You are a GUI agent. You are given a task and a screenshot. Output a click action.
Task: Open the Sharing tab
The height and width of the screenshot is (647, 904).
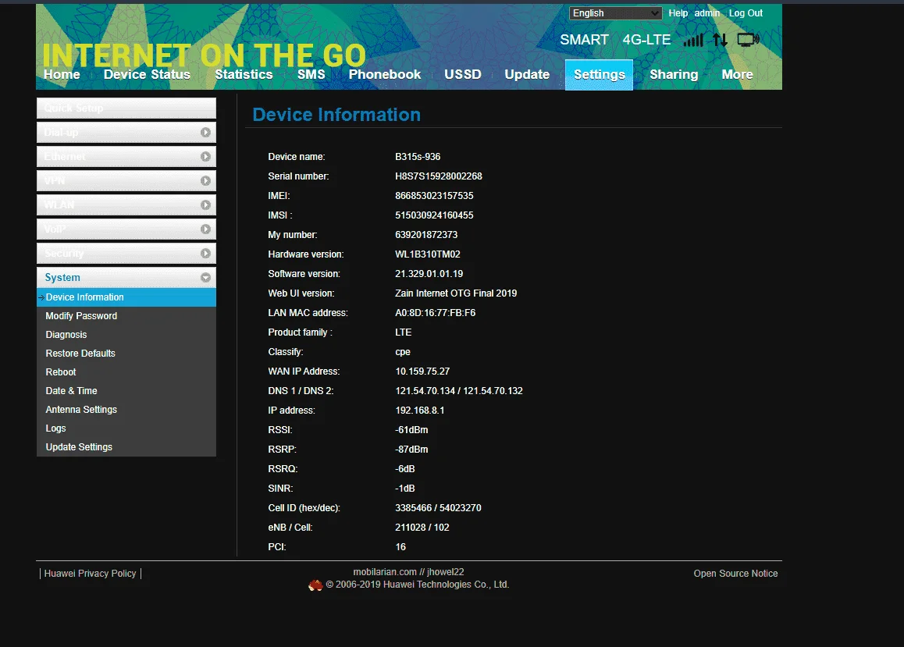[674, 74]
